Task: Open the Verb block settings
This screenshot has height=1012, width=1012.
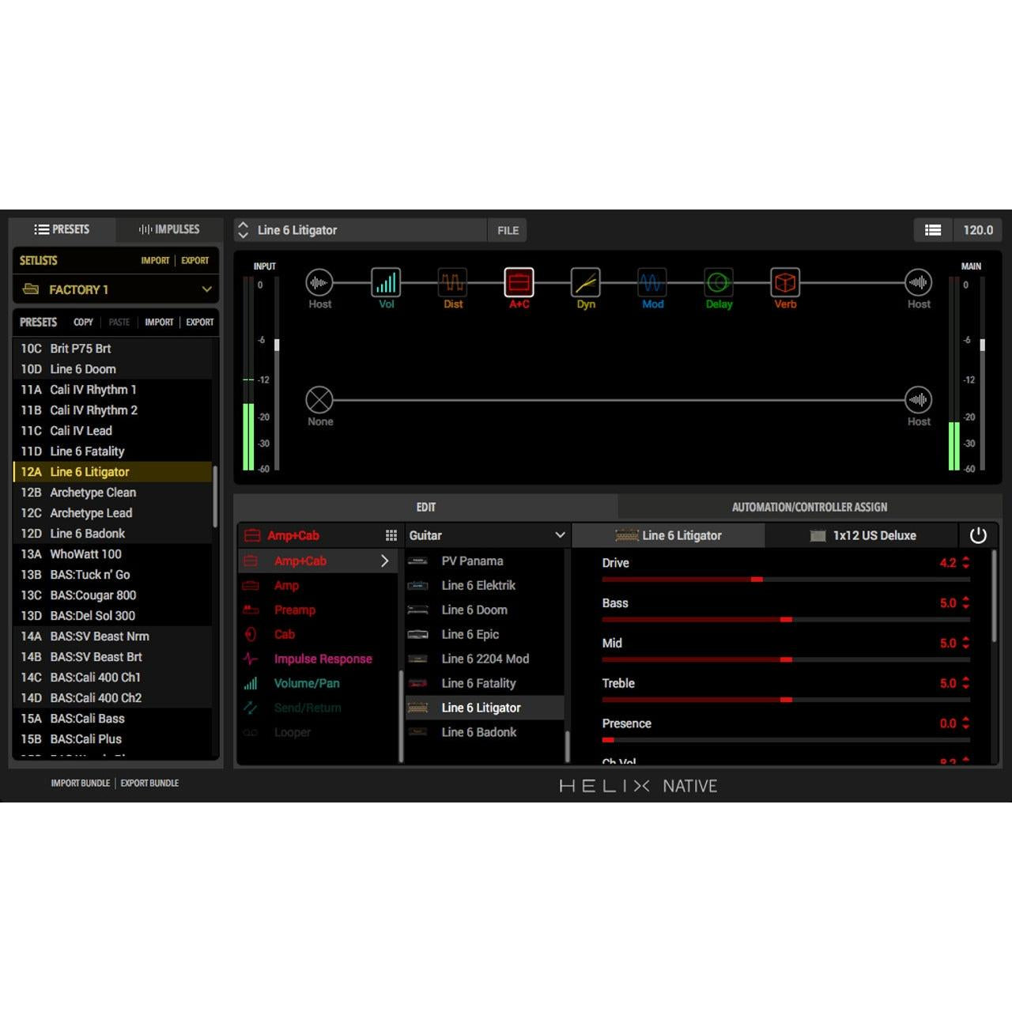Action: pyautogui.click(x=784, y=282)
